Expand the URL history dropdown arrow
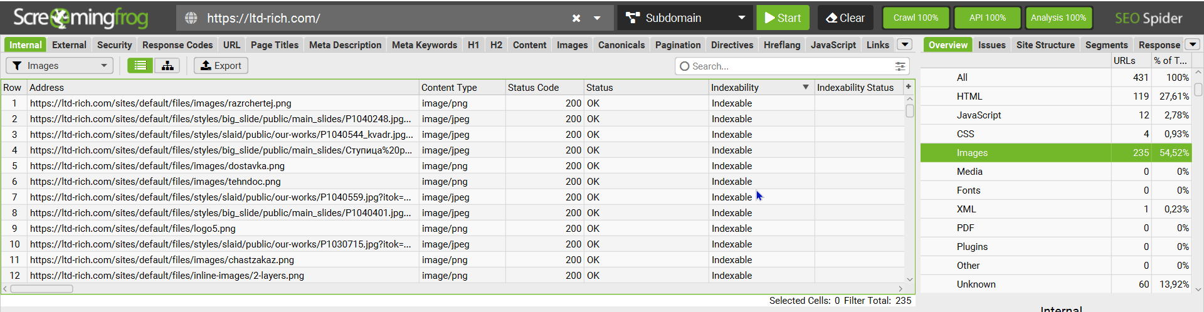The height and width of the screenshot is (312, 1204). click(598, 18)
